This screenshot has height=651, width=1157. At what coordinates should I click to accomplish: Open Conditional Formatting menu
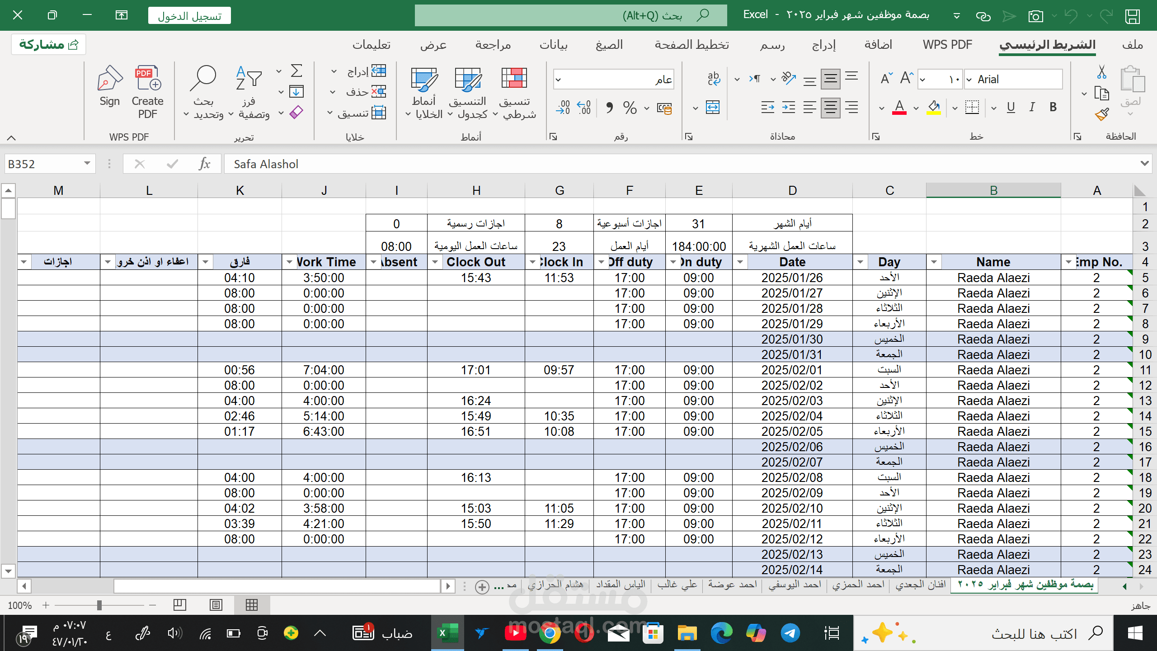click(x=514, y=93)
